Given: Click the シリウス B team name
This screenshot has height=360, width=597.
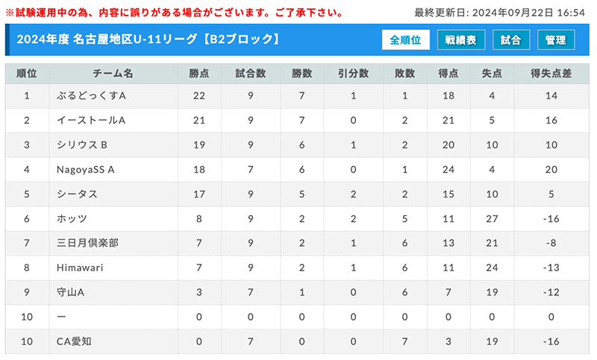Looking at the screenshot, I should [x=82, y=145].
